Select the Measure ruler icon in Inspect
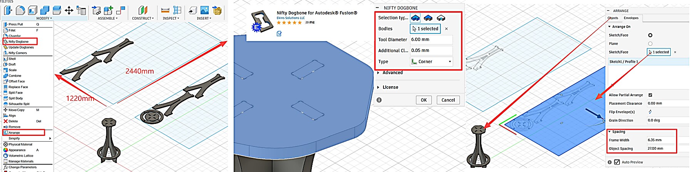Viewport: 693px width, 172px height. pos(165,10)
